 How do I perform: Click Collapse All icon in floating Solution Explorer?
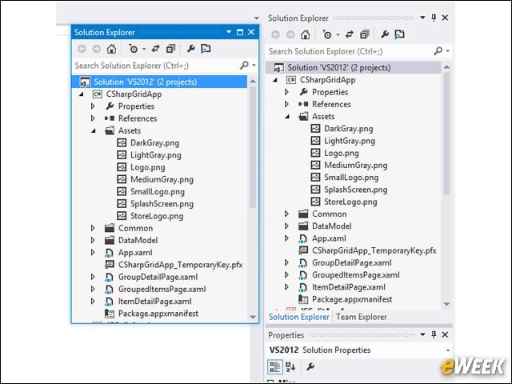pyautogui.click(x=170, y=49)
